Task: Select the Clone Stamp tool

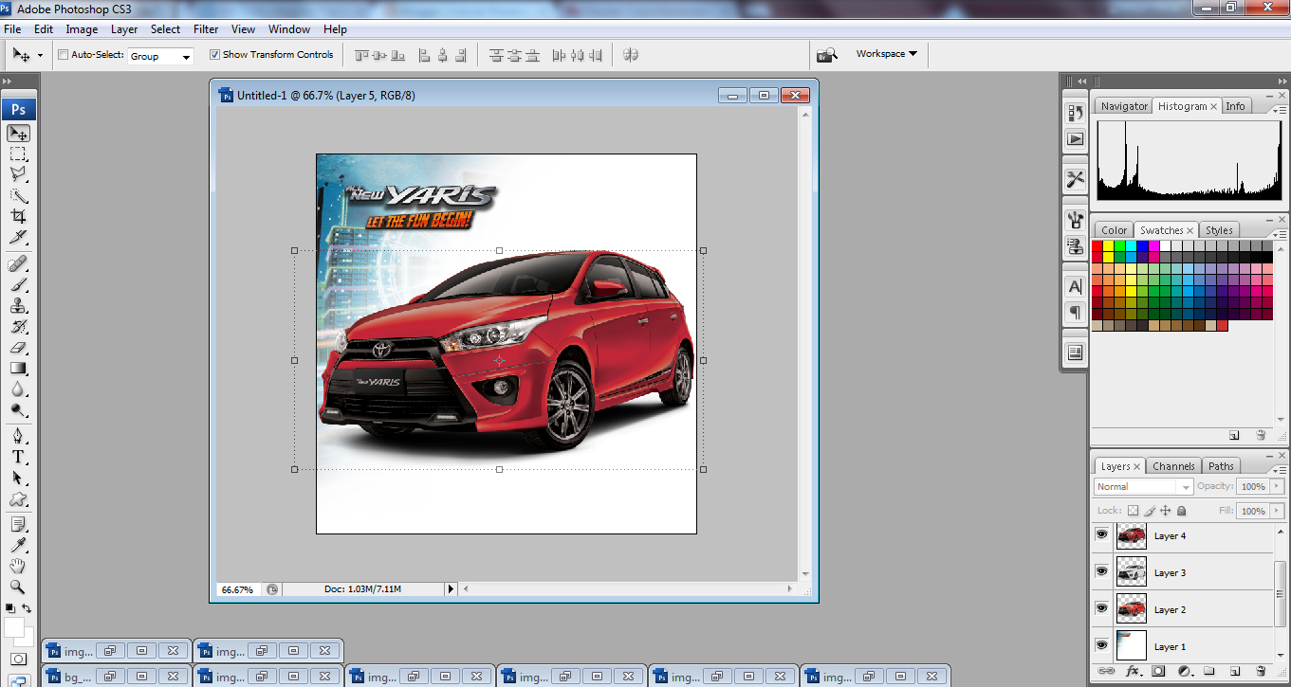Action: [19, 305]
